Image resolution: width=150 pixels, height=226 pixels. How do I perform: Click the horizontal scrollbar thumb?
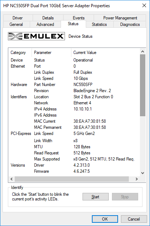(72, 179)
